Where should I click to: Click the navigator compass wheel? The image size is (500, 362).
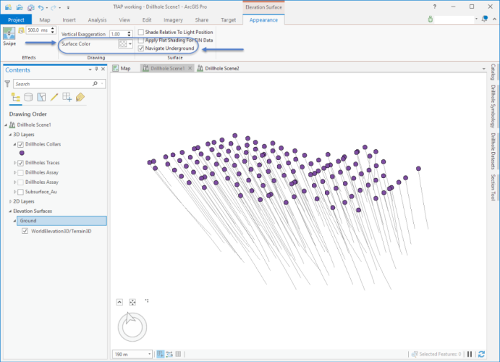(x=132, y=327)
